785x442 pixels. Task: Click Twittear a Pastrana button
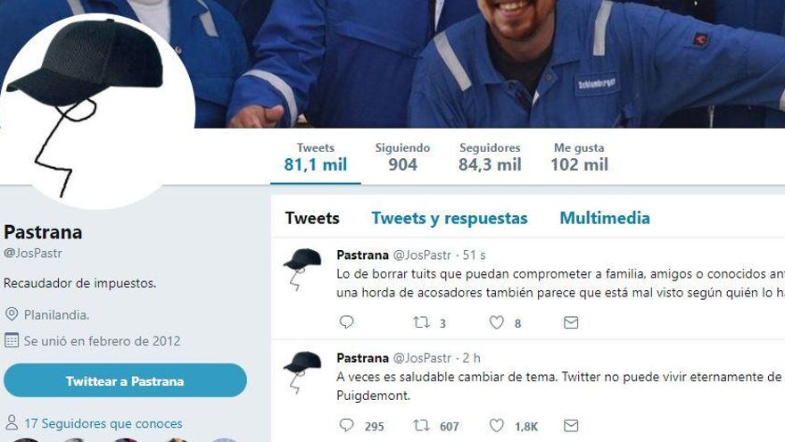tap(125, 381)
